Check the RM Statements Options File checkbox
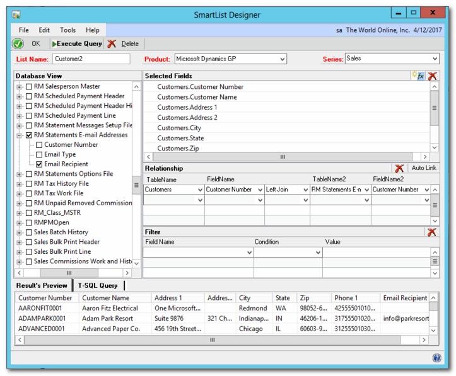The image size is (456, 376). click(29, 174)
